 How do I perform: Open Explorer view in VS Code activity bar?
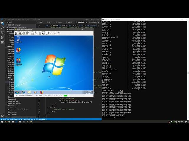(2, 23)
